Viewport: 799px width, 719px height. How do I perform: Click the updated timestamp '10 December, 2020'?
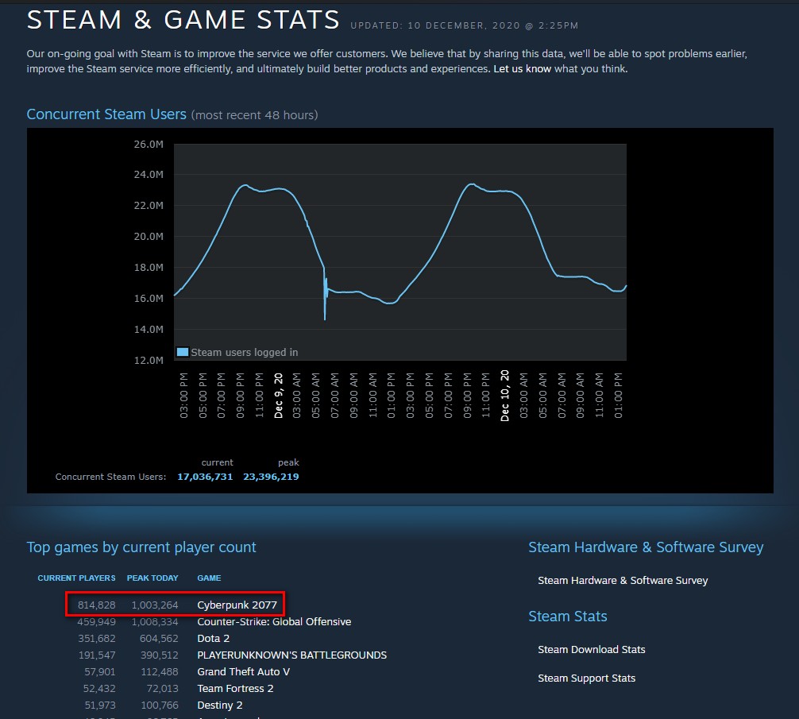[464, 25]
